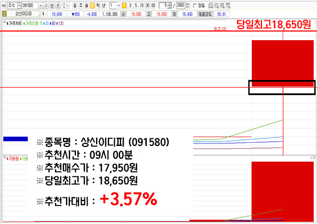Image resolution: width=317 pixels, height=224 pixels.
Task: Toggle the highlighted 1-minute interval button
Action: pos(124,6)
